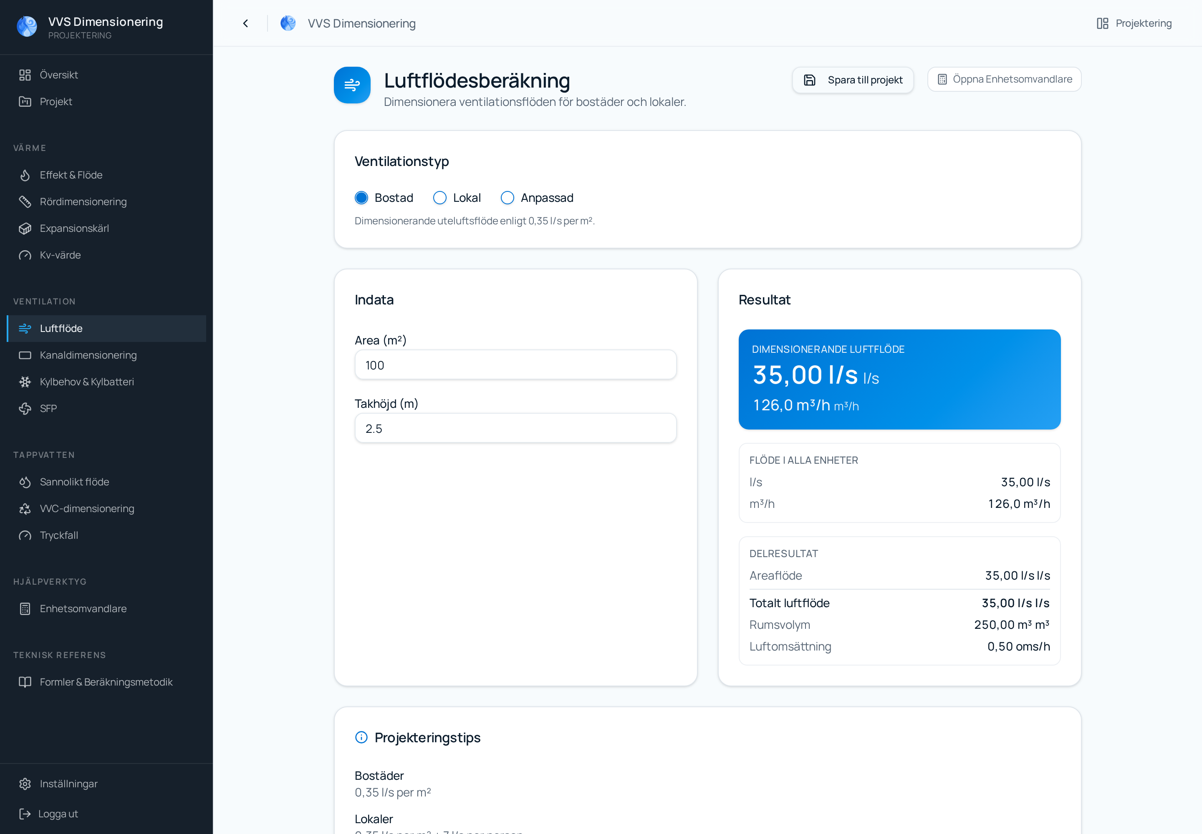Click the book icon for Formler & Beräkningsmetodik
Screen dimensions: 1202x834
[x=25, y=682]
